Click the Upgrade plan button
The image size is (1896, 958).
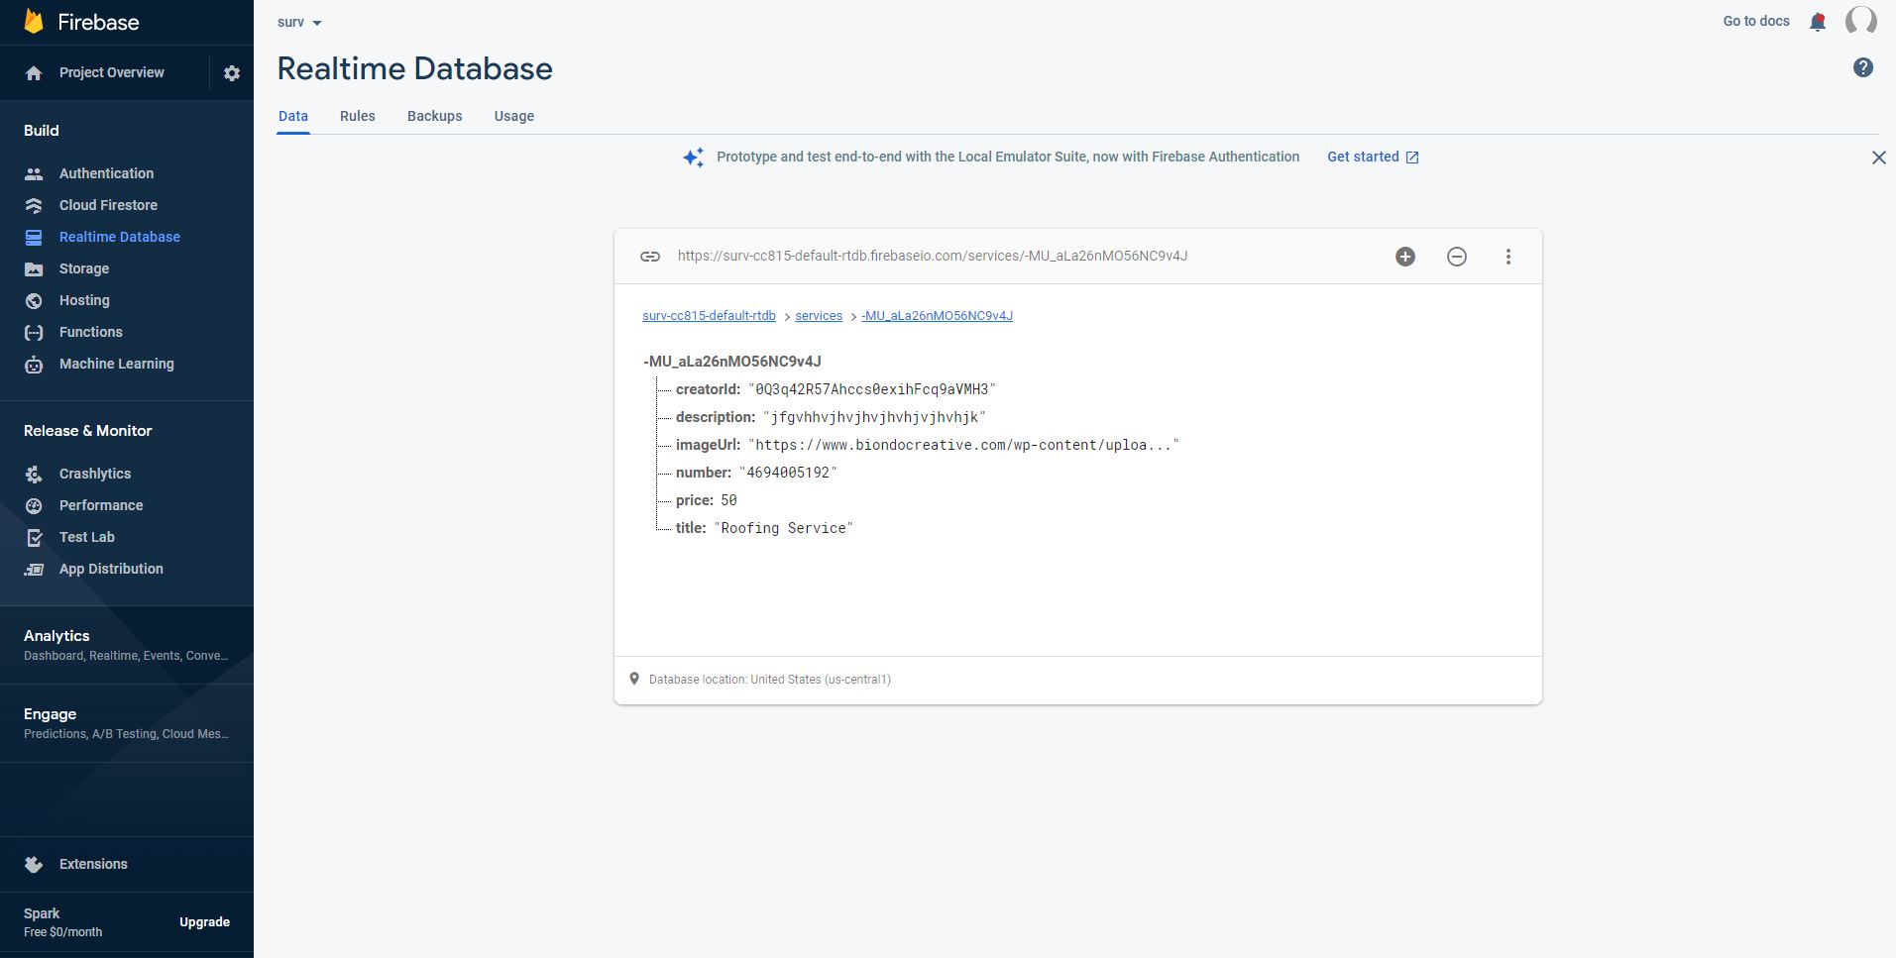[204, 922]
